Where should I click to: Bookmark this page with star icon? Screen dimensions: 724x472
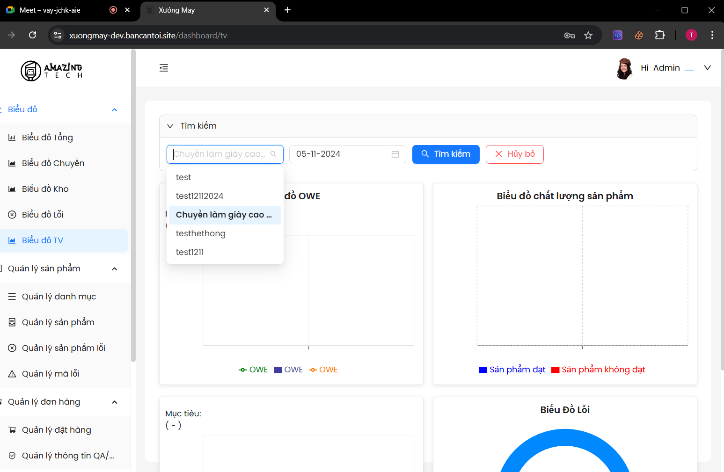588,36
